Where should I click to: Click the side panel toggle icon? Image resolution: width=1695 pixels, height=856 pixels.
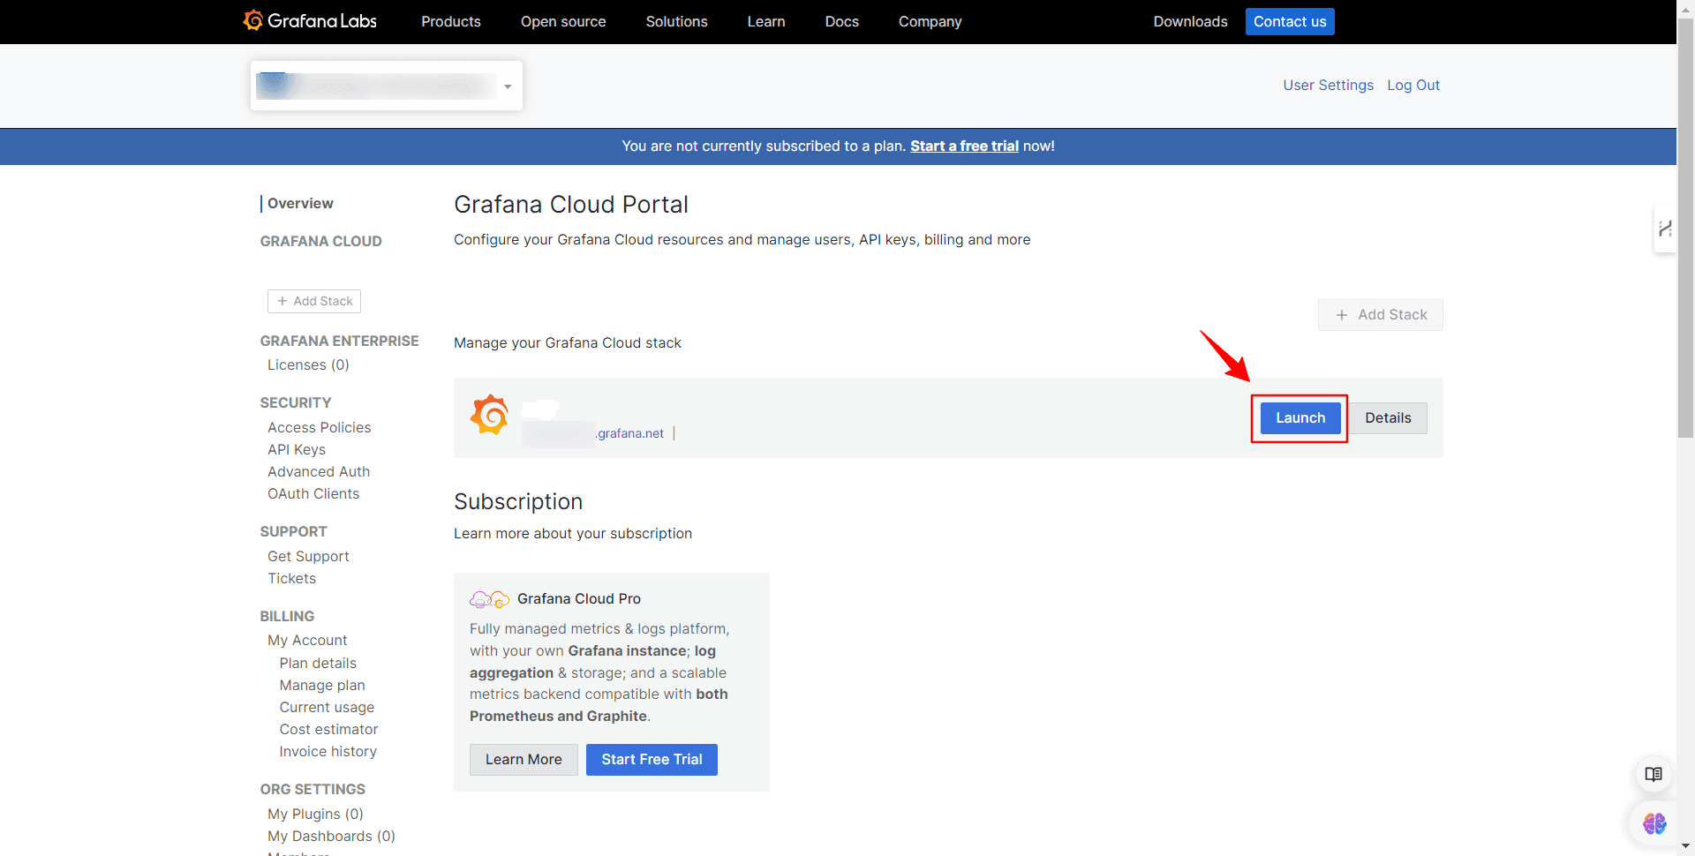1665,229
